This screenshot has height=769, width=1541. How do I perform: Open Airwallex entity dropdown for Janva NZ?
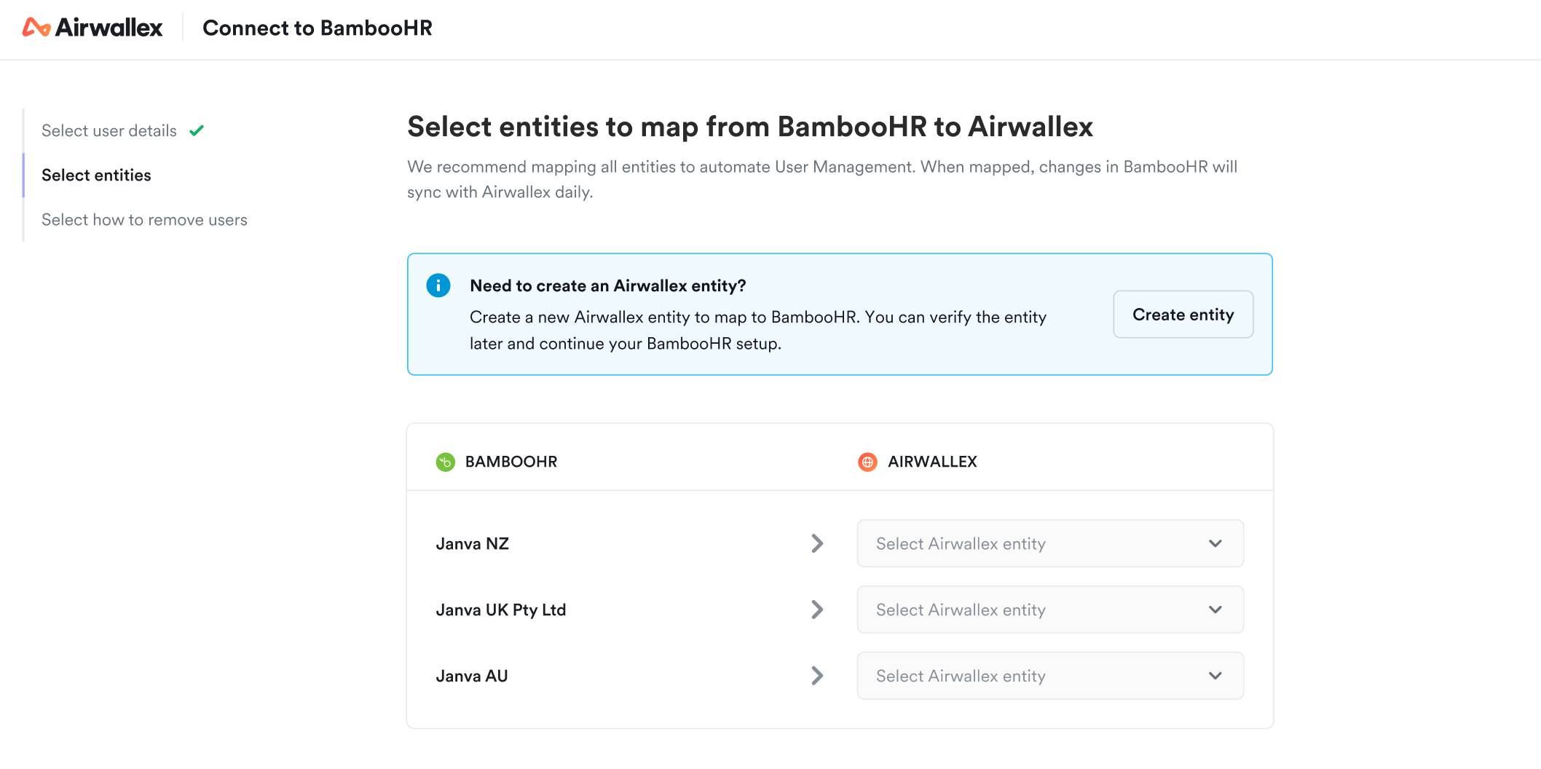[1049, 543]
